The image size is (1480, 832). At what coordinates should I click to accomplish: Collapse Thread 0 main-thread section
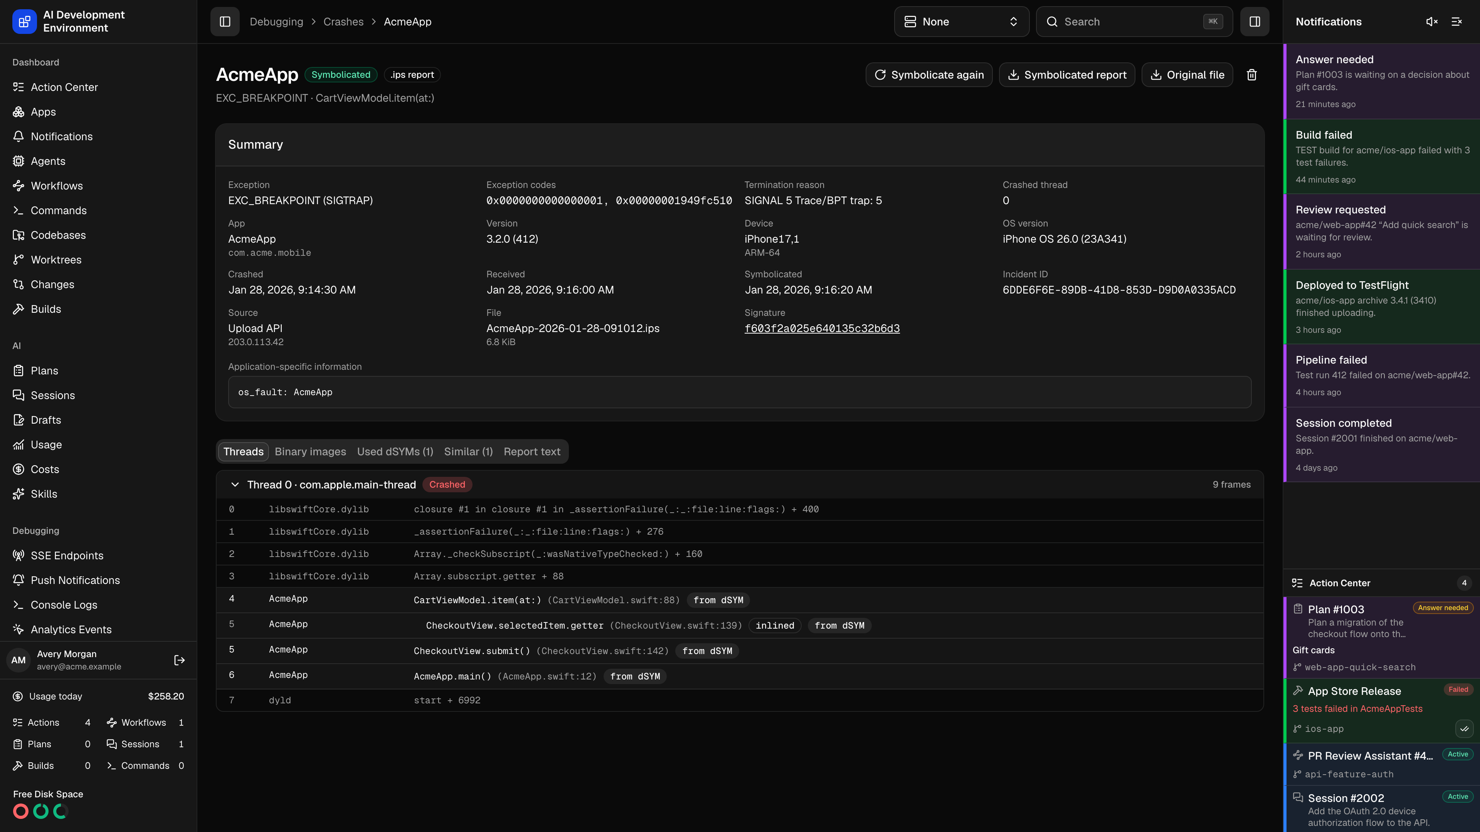[234, 485]
